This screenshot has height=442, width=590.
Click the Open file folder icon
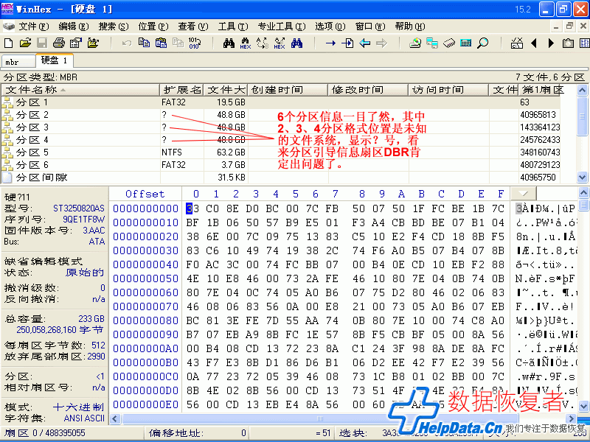25,43
